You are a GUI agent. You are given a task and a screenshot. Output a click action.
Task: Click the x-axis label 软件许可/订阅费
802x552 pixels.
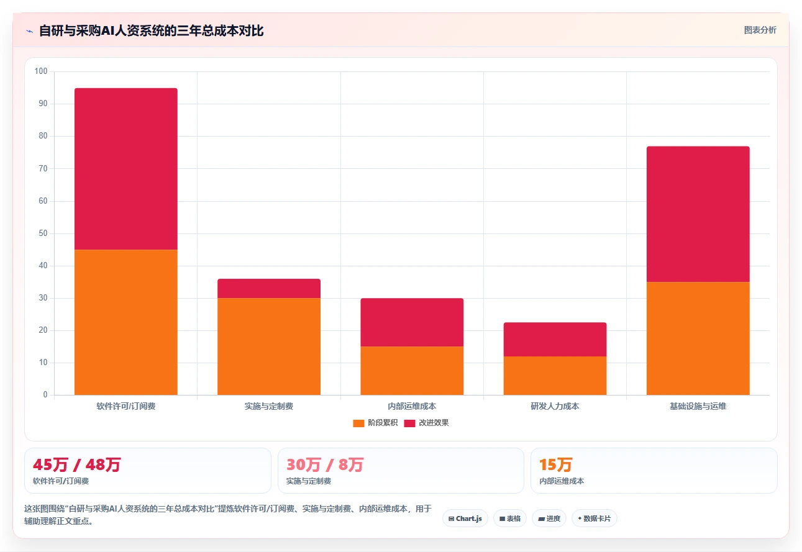click(126, 406)
